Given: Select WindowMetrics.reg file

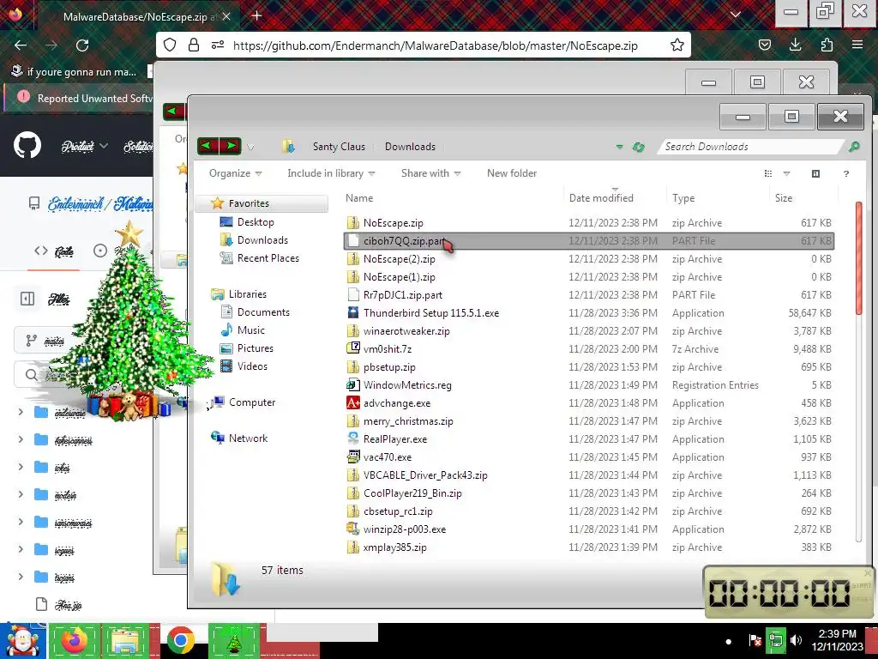Looking at the screenshot, I should 588,385.
